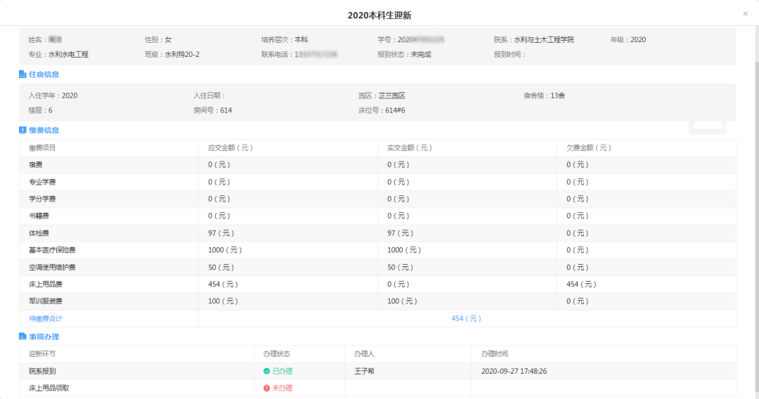
Task: Click the 办理时间 column header
Action: [494, 354]
